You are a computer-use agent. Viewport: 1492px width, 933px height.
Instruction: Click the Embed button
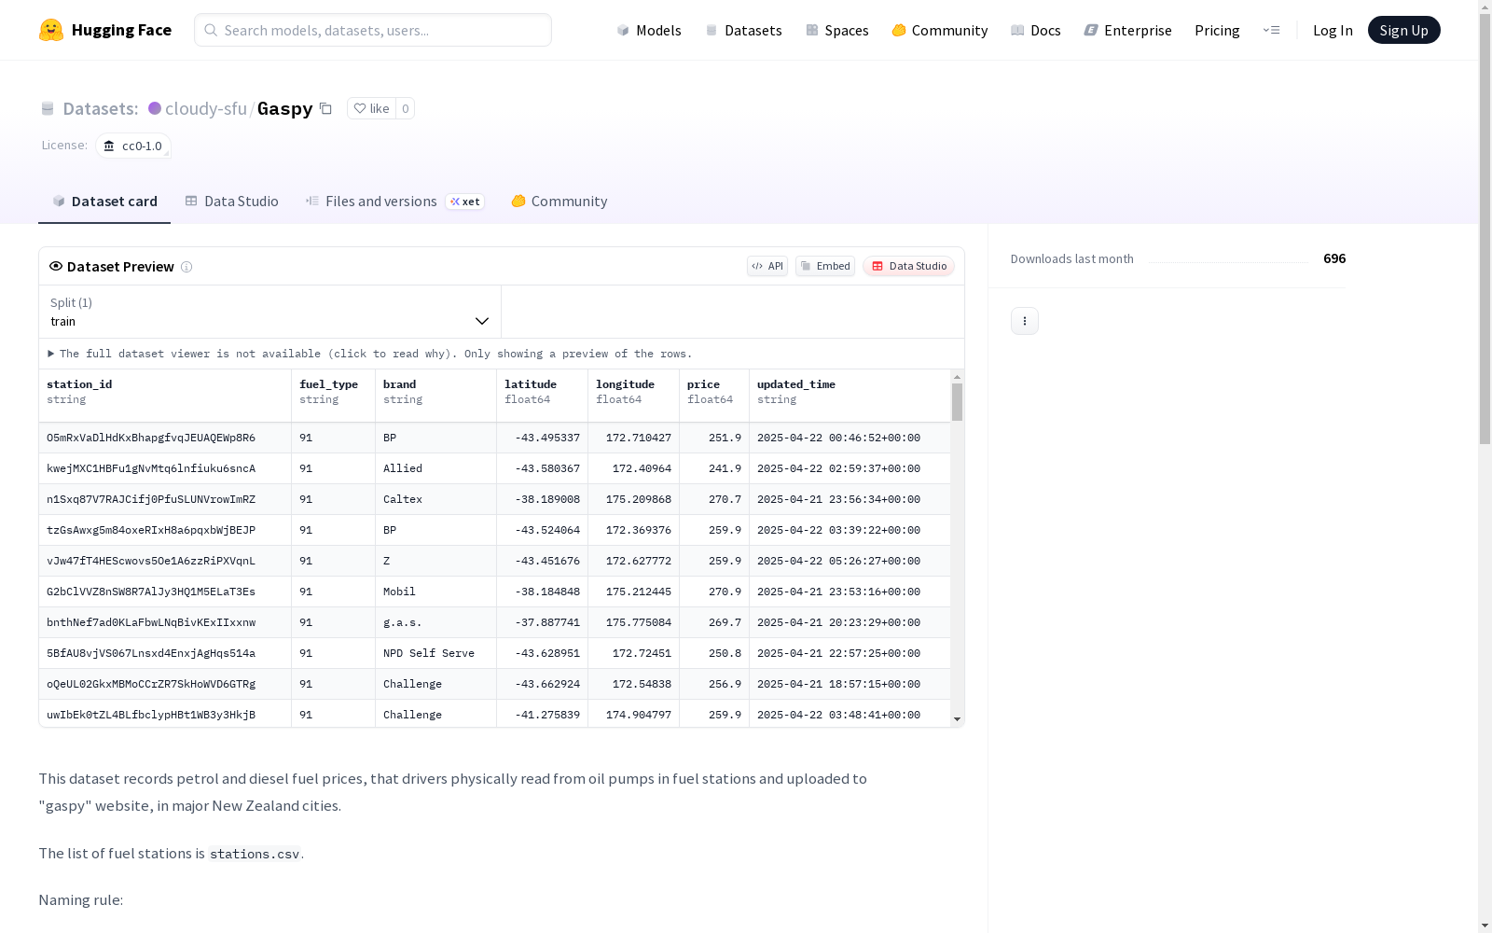click(825, 266)
